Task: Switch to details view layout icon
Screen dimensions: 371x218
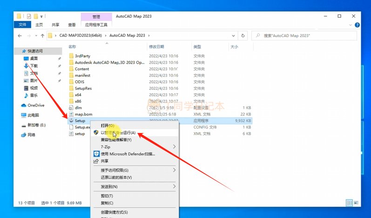Action: (x=350, y=203)
